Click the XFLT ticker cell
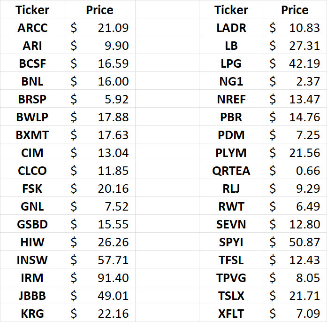This screenshot has width=327, height=322. pyautogui.click(x=231, y=314)
